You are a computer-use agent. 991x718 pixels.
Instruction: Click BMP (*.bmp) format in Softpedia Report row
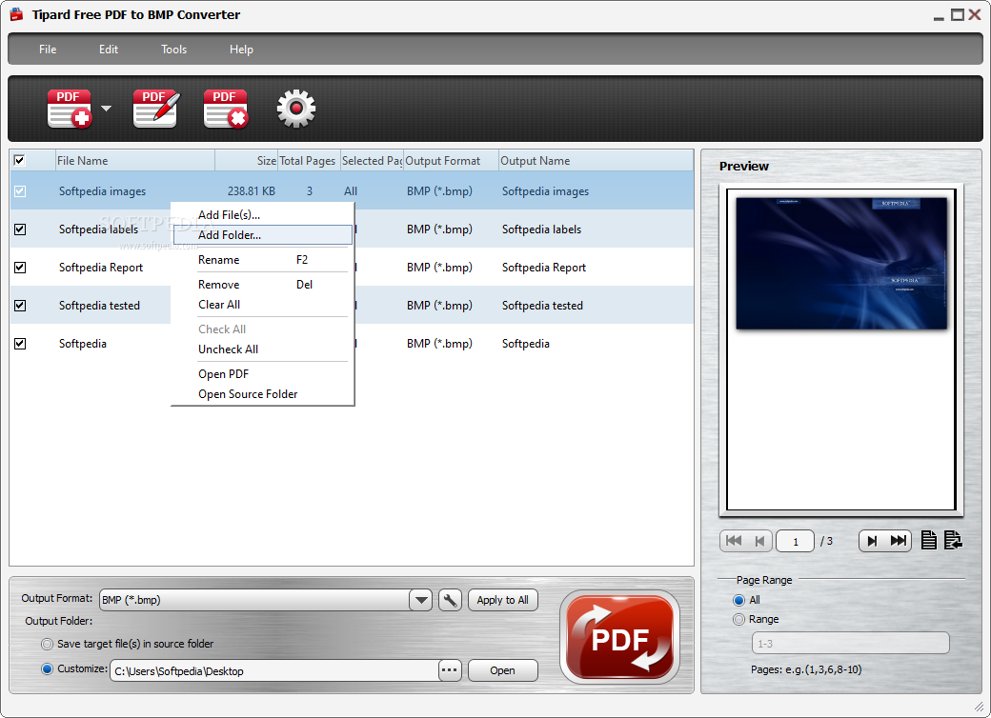click(x=439, y=268)
